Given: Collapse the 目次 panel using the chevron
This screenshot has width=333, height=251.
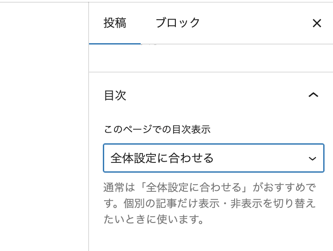Looking at the screenshot, I should [313, 95].
